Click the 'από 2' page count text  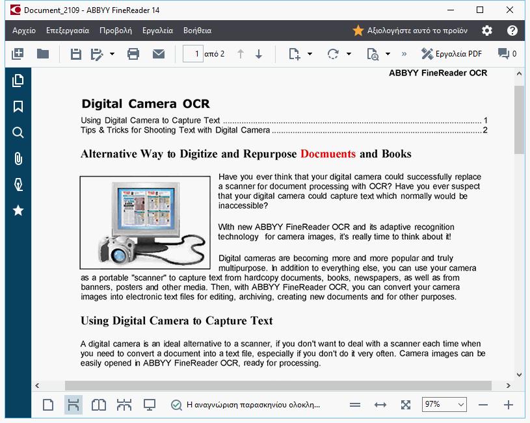pos(215,54)
